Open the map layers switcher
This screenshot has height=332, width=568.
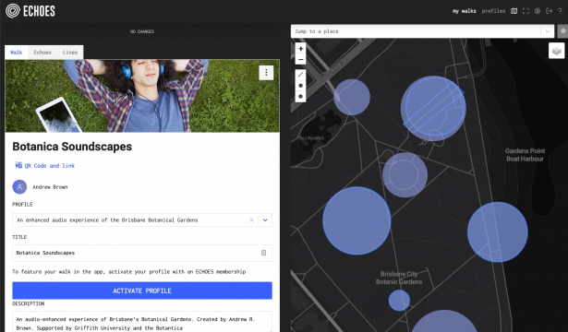(557, 51)
